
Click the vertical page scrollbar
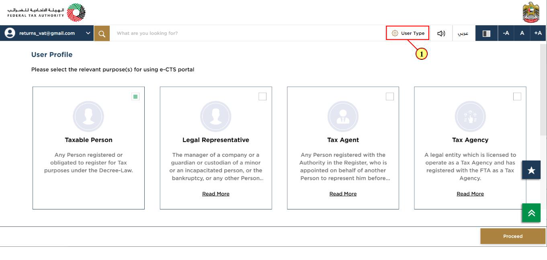pyautogui.click(x=543, y=90)
